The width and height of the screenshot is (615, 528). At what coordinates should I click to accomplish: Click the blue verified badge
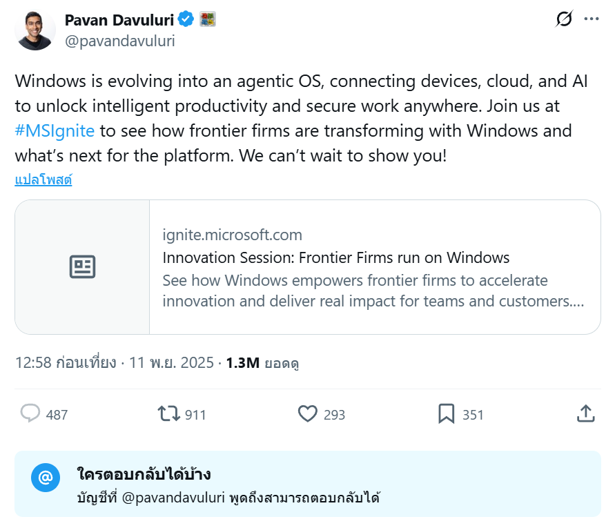point(186,19)
